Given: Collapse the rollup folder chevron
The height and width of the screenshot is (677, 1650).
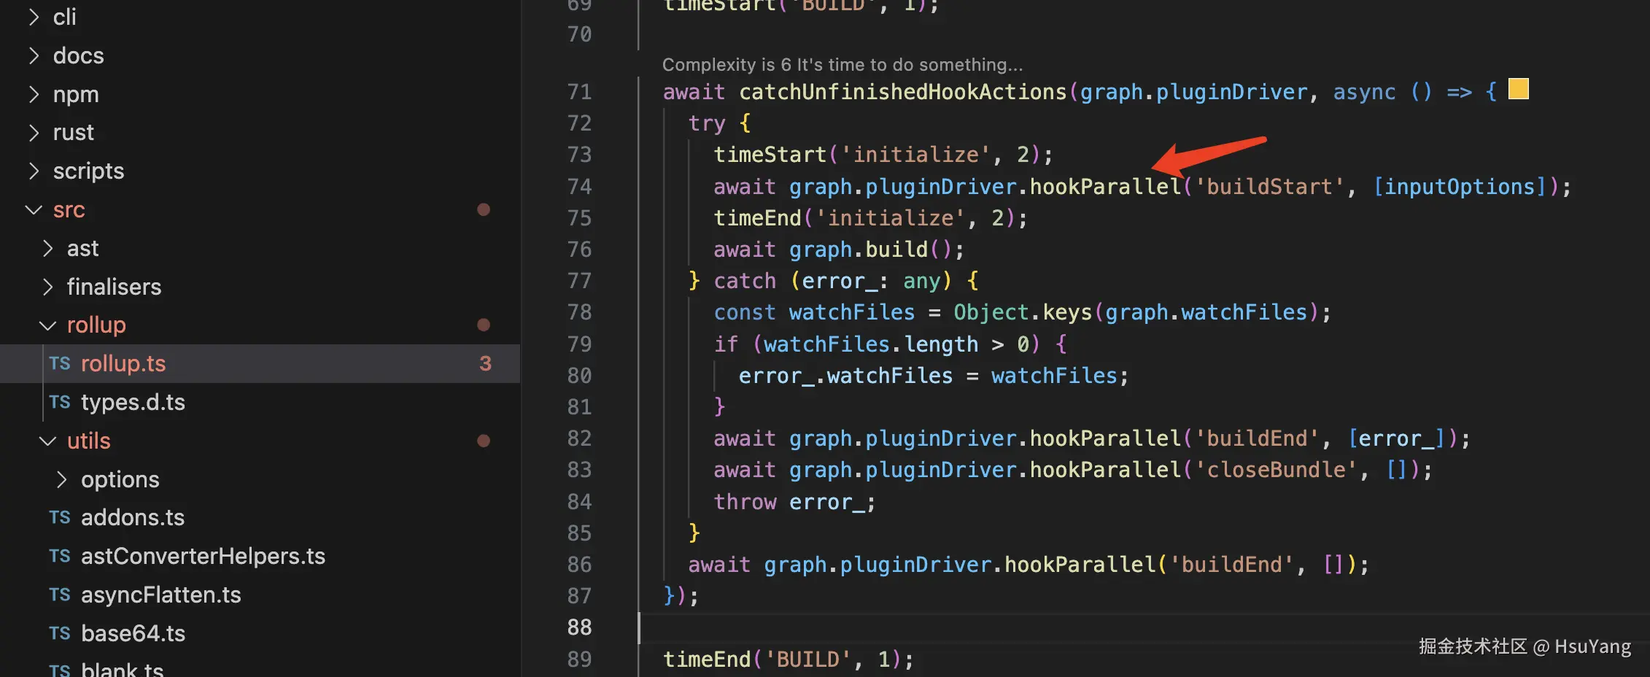Looking at the screenshot, I should [48, 325].
